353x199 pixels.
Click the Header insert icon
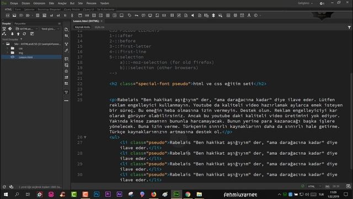click(x=80, y=15)
